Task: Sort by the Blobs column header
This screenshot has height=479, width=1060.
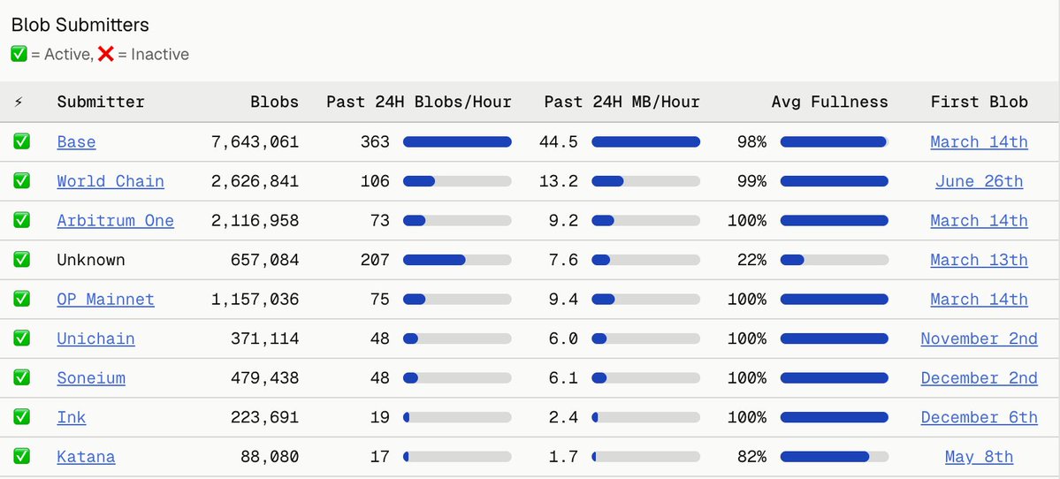Action: point(274,102)
